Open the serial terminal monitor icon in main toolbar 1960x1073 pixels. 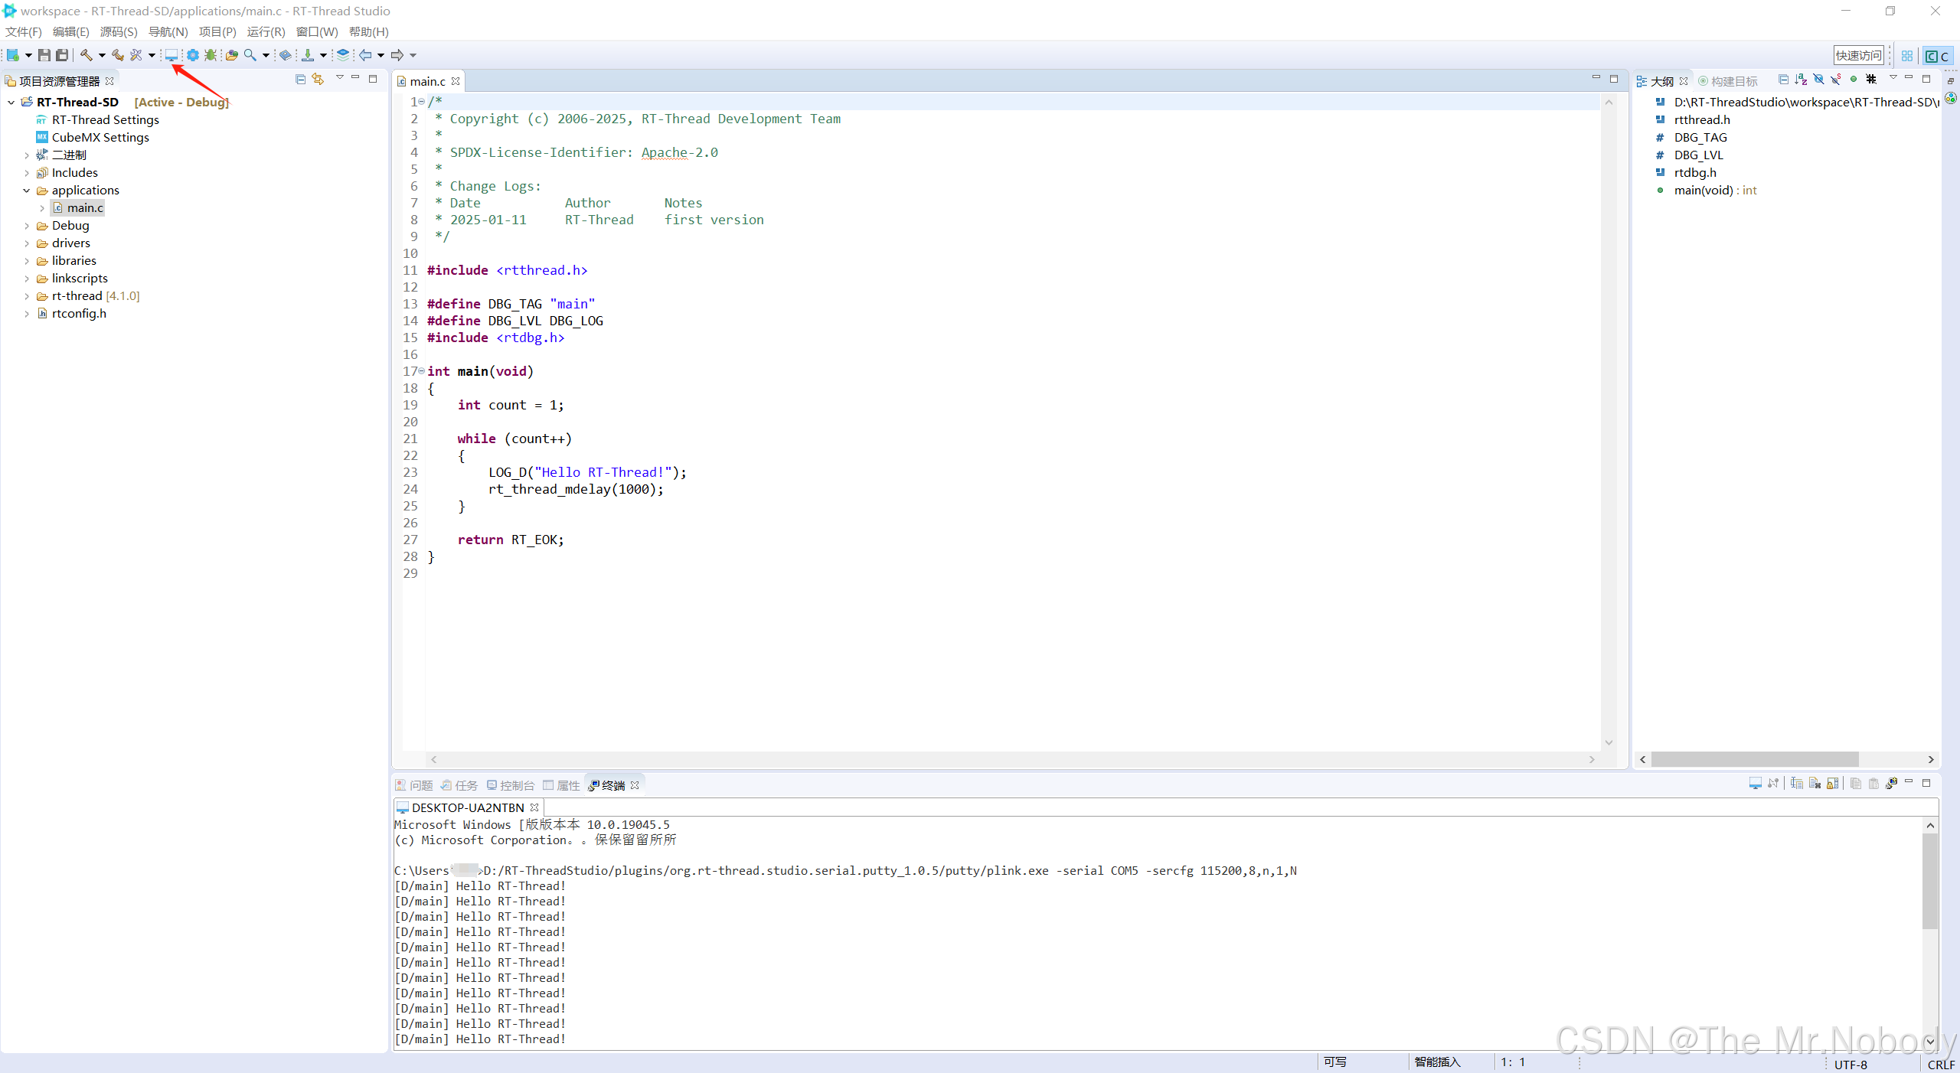tap(171, 55)
